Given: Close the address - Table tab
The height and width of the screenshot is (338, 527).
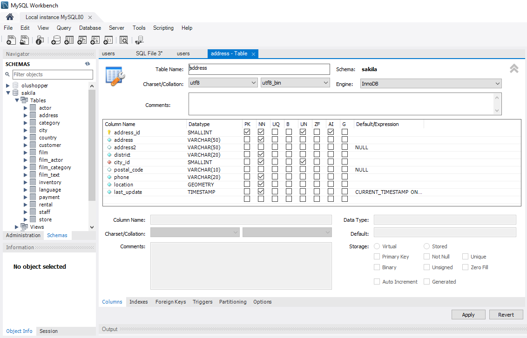Looking at the screenshot, I should click(x=253, y=54).
